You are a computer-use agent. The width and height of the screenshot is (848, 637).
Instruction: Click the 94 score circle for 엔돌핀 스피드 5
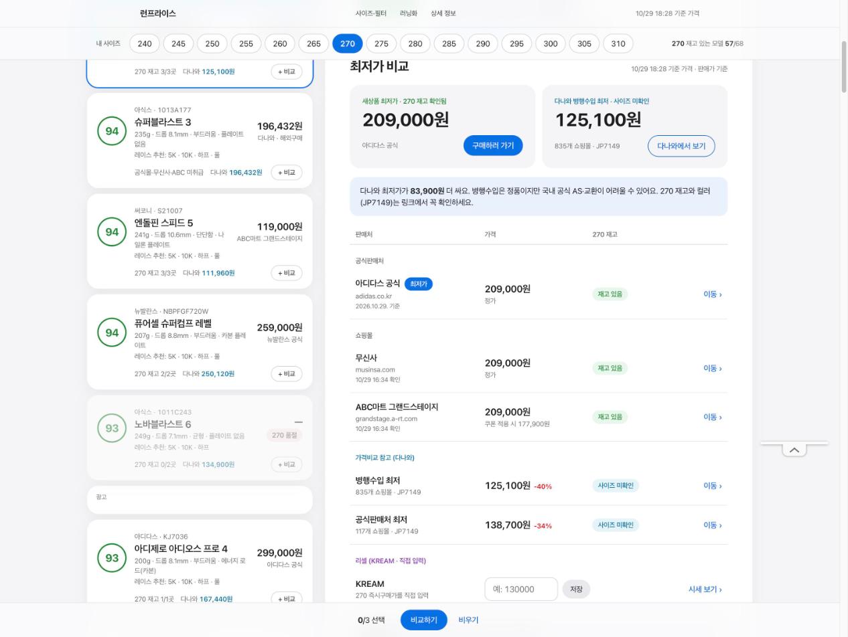[x=112, y=232]
